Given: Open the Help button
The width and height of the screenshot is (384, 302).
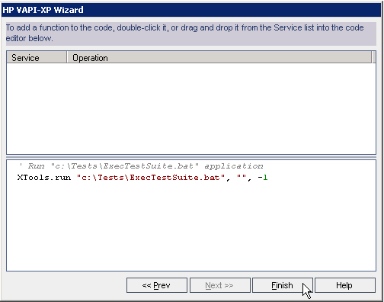Looking at the screenshot, I should (x=345, y=285).
